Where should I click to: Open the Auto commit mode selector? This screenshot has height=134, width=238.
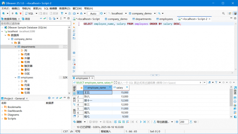93,14
